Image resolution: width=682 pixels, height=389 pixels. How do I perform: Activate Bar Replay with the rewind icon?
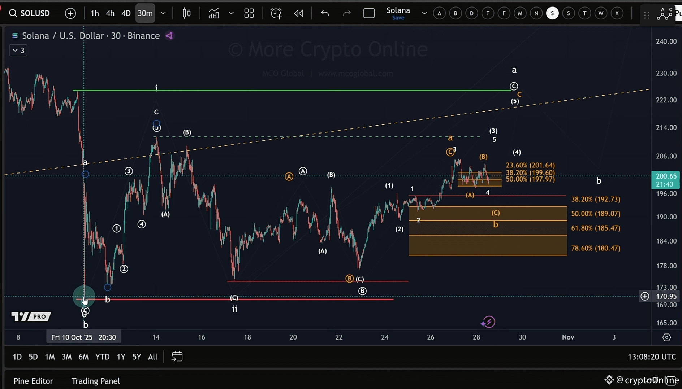click(x=299, y=13)
